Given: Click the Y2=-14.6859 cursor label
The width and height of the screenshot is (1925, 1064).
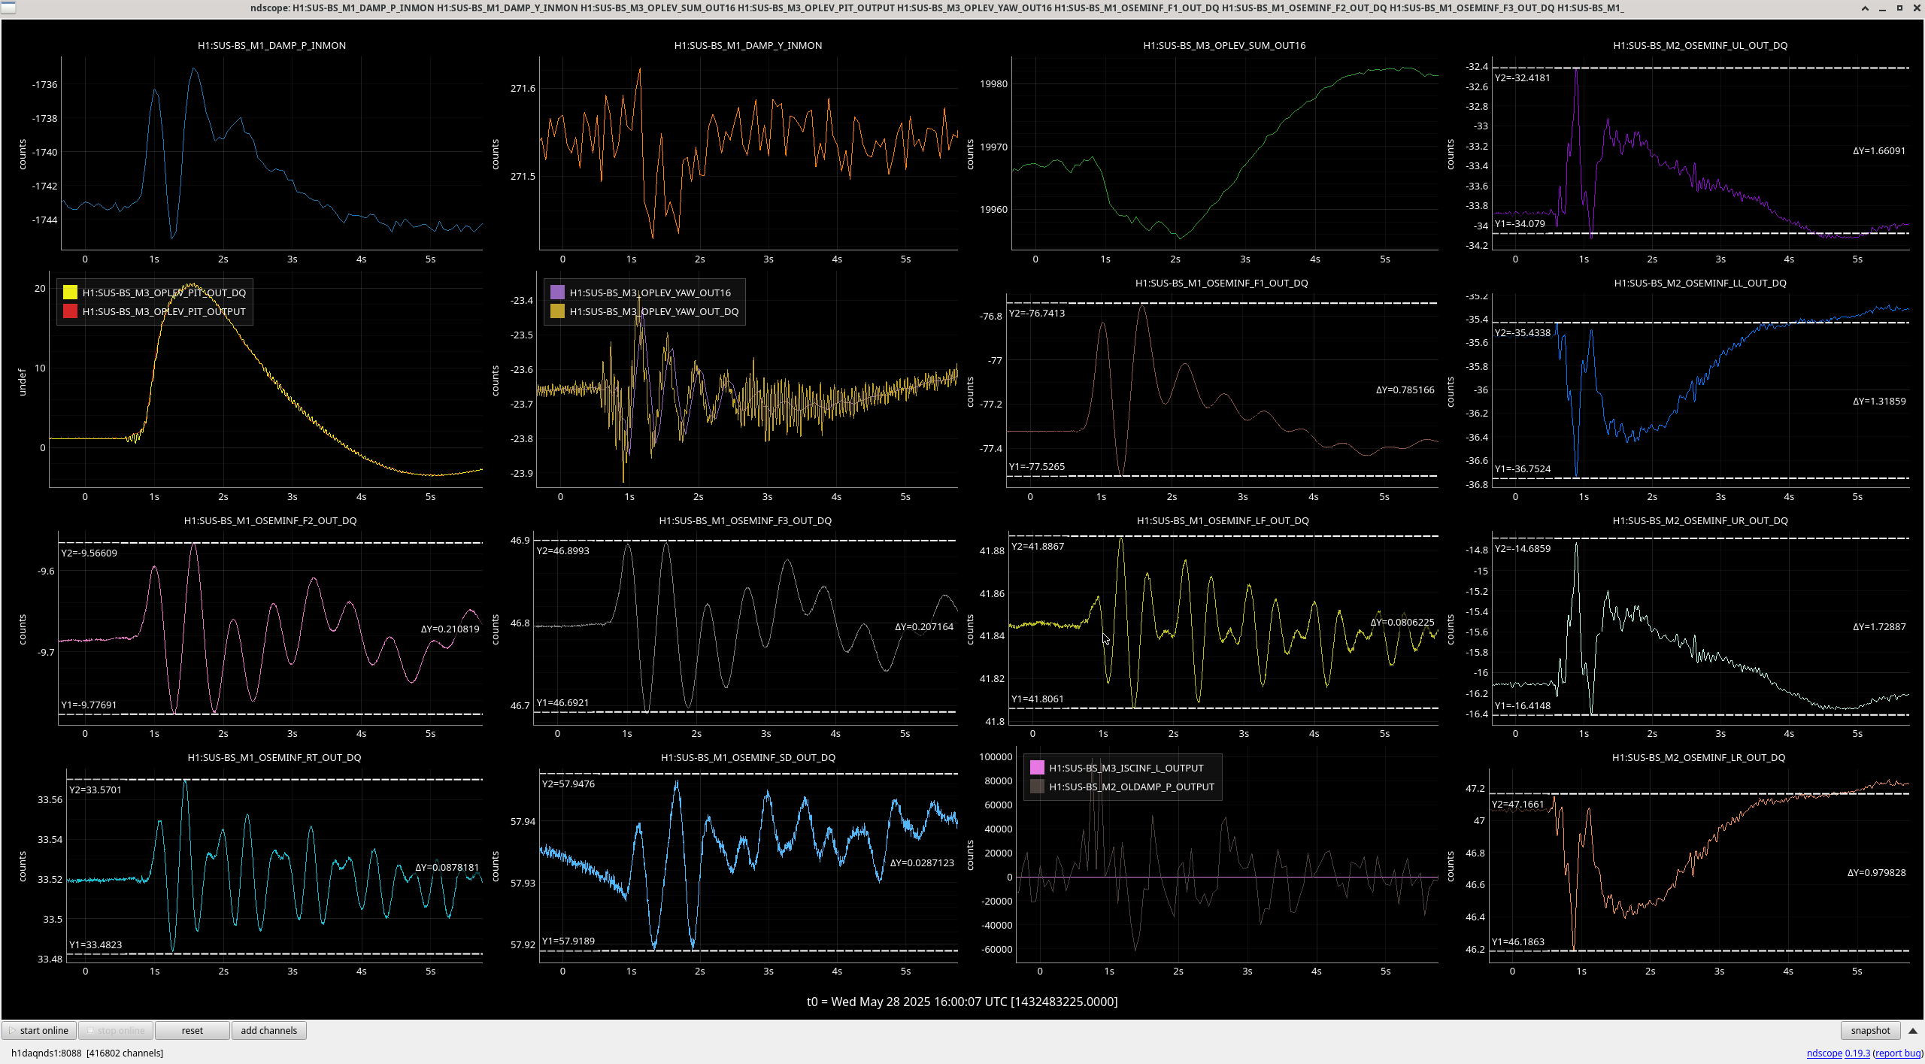Looking at the screenshot, I should 1523,548.
